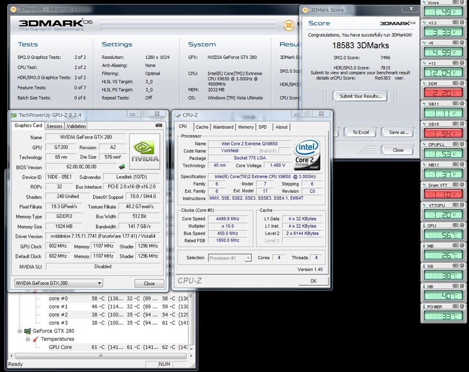Click the Intel Core 2 logo in CPU-Z

pos(307,154)
